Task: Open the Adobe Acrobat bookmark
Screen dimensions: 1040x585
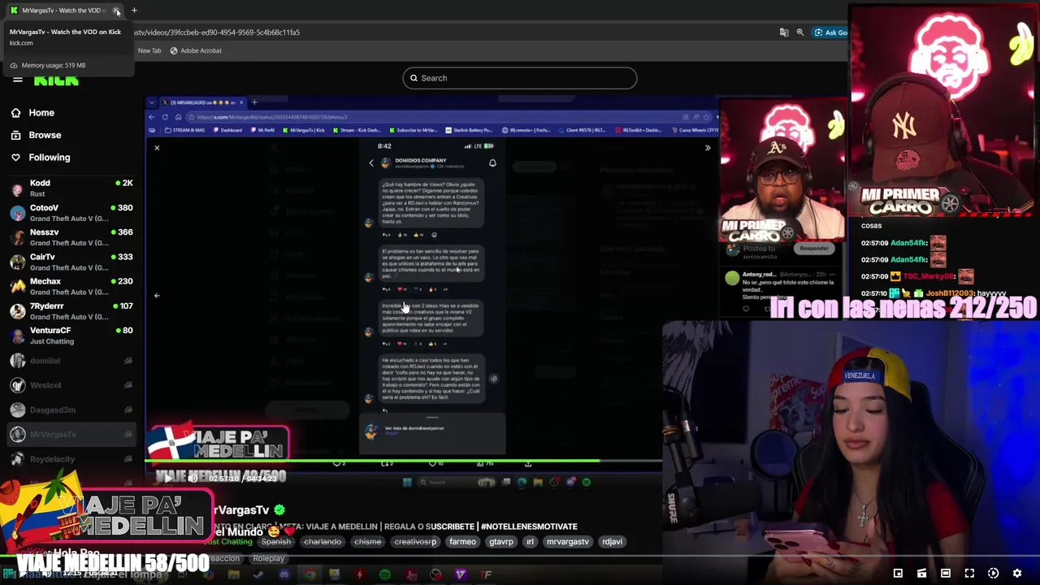Action: tap(196, 50)
